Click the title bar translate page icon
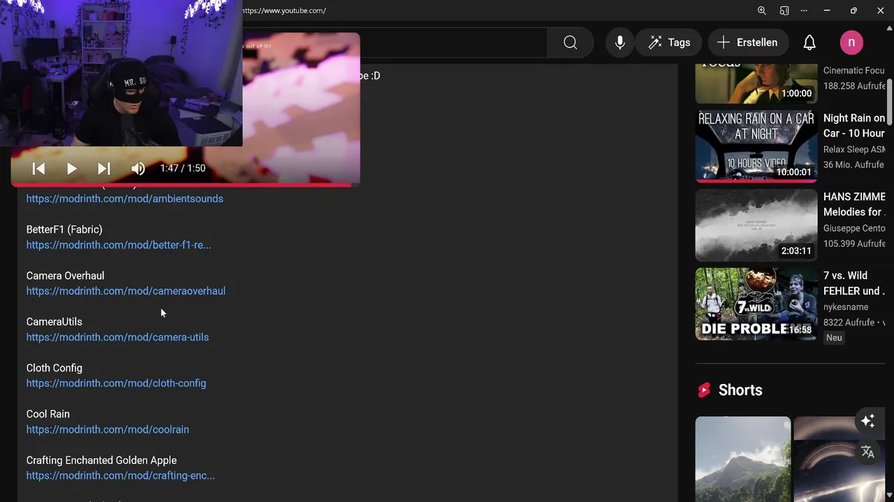894x502 pixels. click(x=784, y=10)
